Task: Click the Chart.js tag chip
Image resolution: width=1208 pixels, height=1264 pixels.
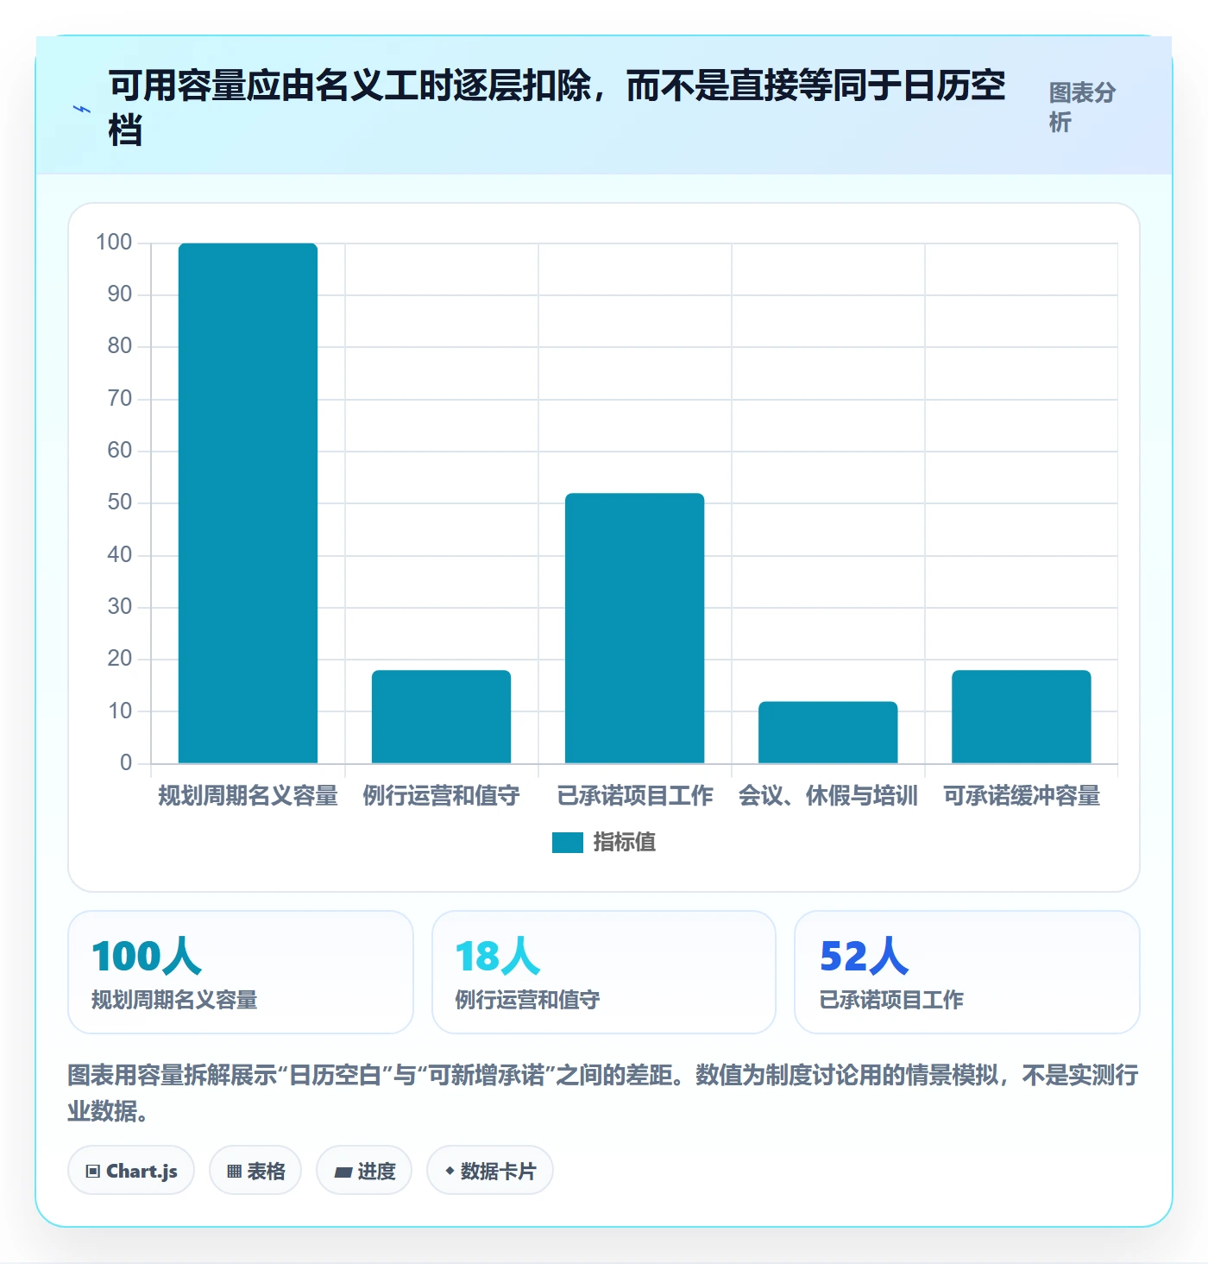Action: 131,1171
